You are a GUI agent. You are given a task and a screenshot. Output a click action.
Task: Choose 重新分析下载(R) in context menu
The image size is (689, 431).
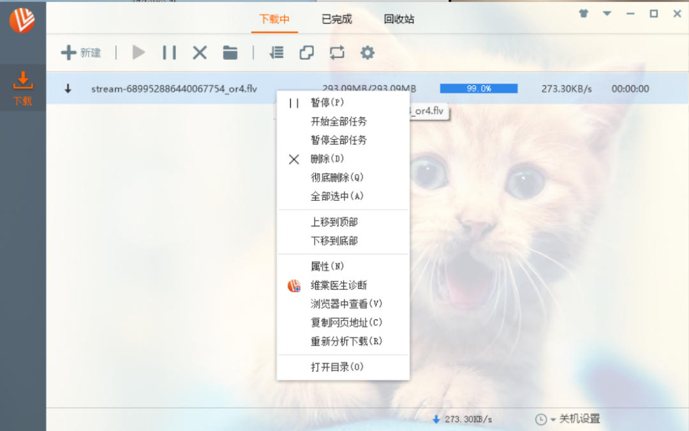tap(343, 341)
